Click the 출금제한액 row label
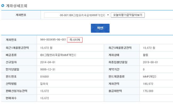The height and width of the screenshot is (105, 173). [x=115, y=91]
